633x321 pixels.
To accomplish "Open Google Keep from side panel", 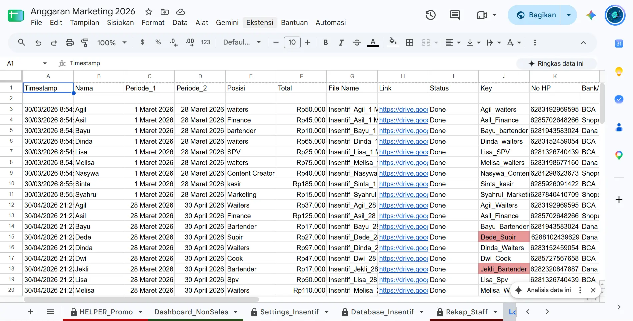I will click(x=619, y=71).
